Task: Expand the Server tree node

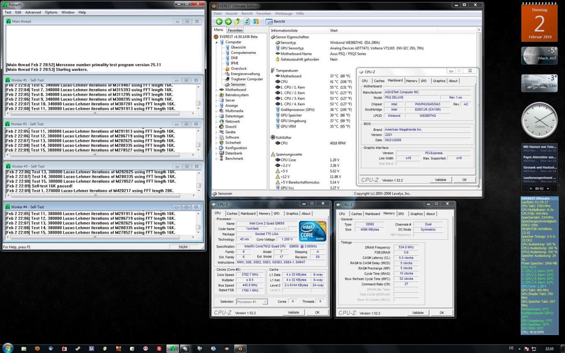Action: 216,100
